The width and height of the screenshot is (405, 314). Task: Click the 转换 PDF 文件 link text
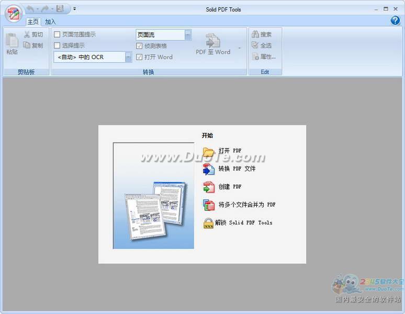(237, 169)
